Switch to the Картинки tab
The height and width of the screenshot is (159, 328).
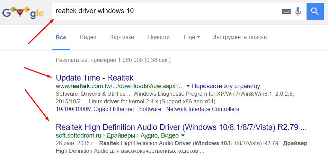pyautogui.click(x=122, y=37)
